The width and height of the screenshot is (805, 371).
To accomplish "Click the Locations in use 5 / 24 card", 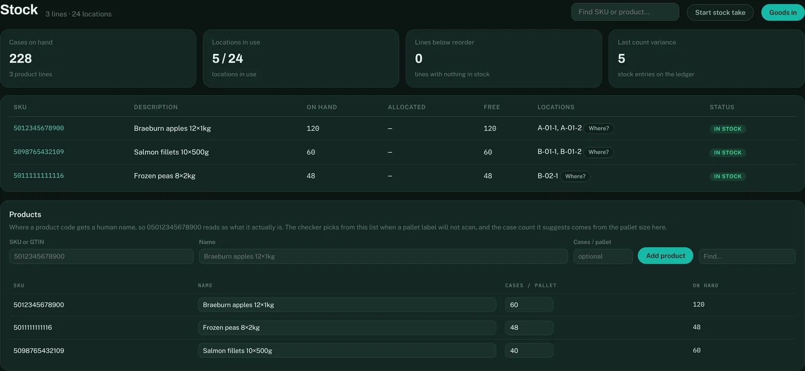I will pyautogui.click(x=301, y=58).
